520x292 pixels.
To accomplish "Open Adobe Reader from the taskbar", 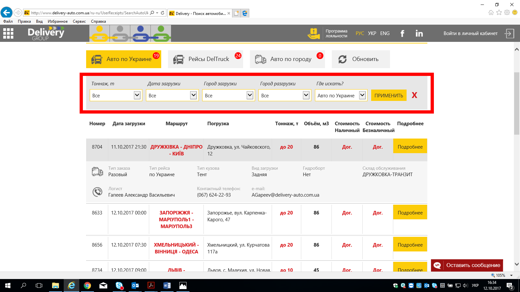I will (x=151, y=286).
